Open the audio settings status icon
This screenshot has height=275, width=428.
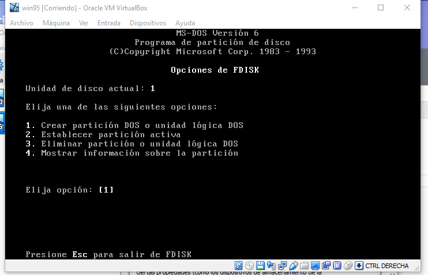(271, 265)
